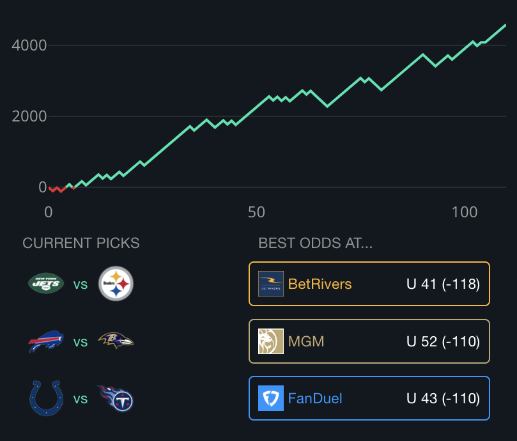The width and height of the screenshot is (517, 441).
Task: Select the Buffalo Bills logo
Action: pyautogui.click(x=46, y=341)
